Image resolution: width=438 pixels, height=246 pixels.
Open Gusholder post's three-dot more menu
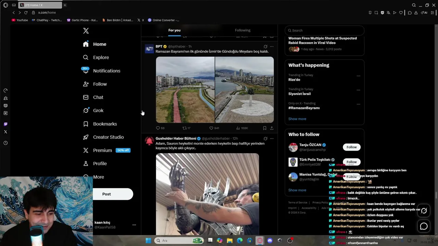pos(272,138)
